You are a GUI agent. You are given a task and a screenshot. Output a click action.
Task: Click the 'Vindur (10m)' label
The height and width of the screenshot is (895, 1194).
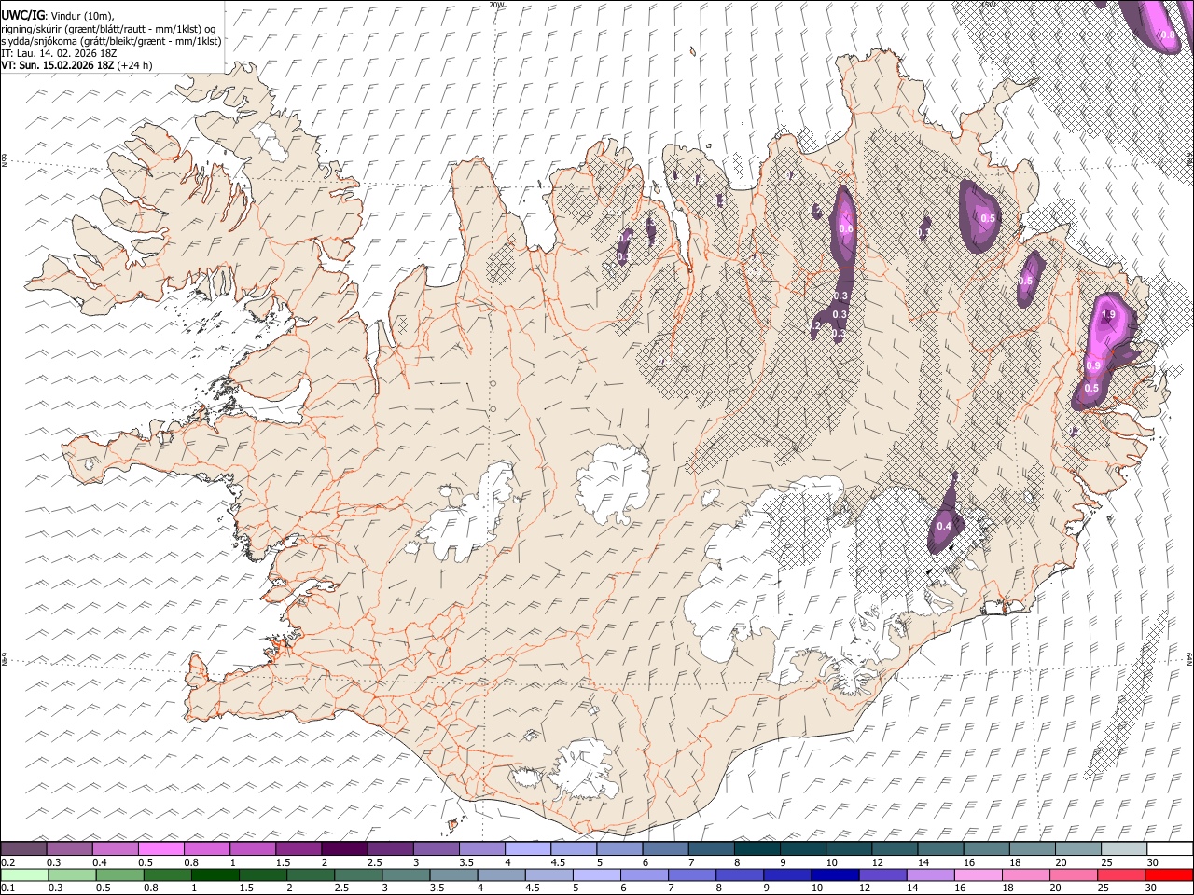coord(79,16)
